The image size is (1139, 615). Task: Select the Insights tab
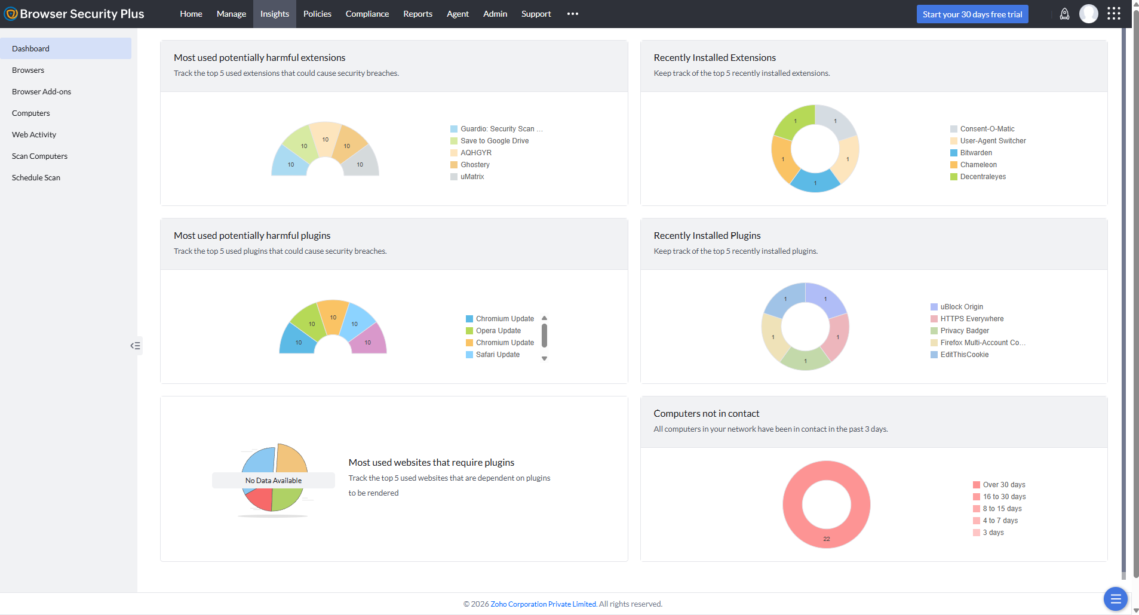click(x=275, y=14)
